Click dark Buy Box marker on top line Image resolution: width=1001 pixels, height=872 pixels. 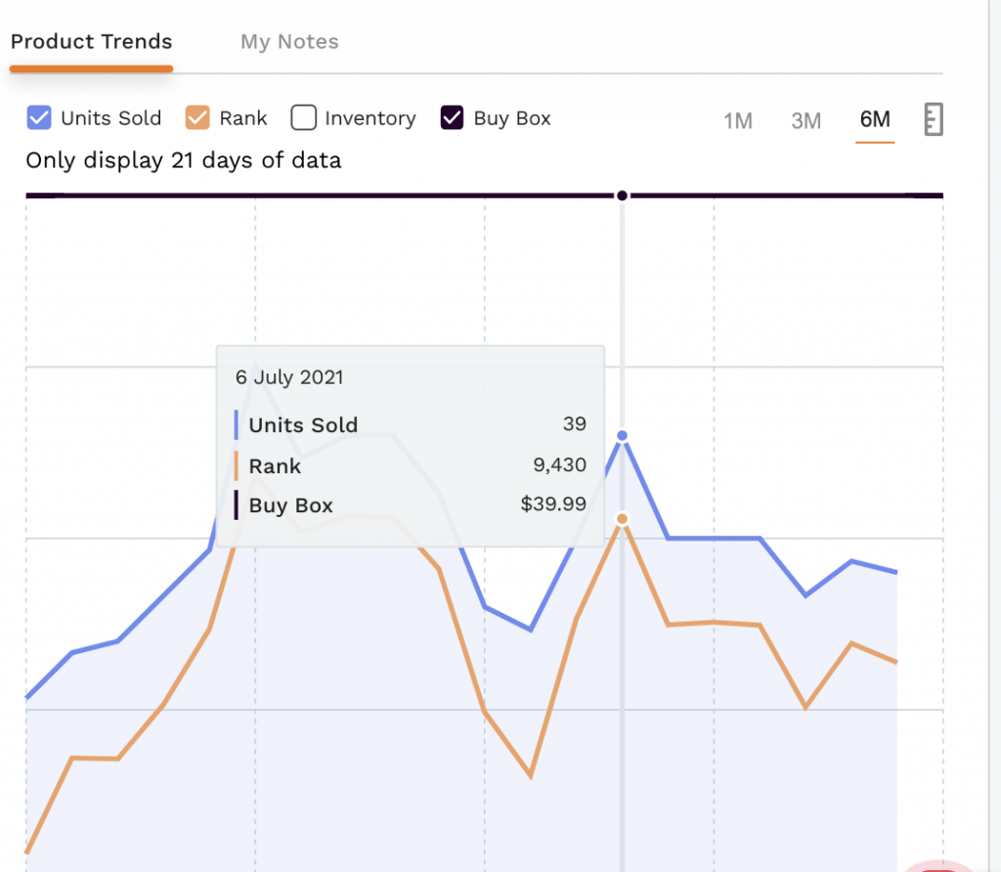[x=623, y=196]
